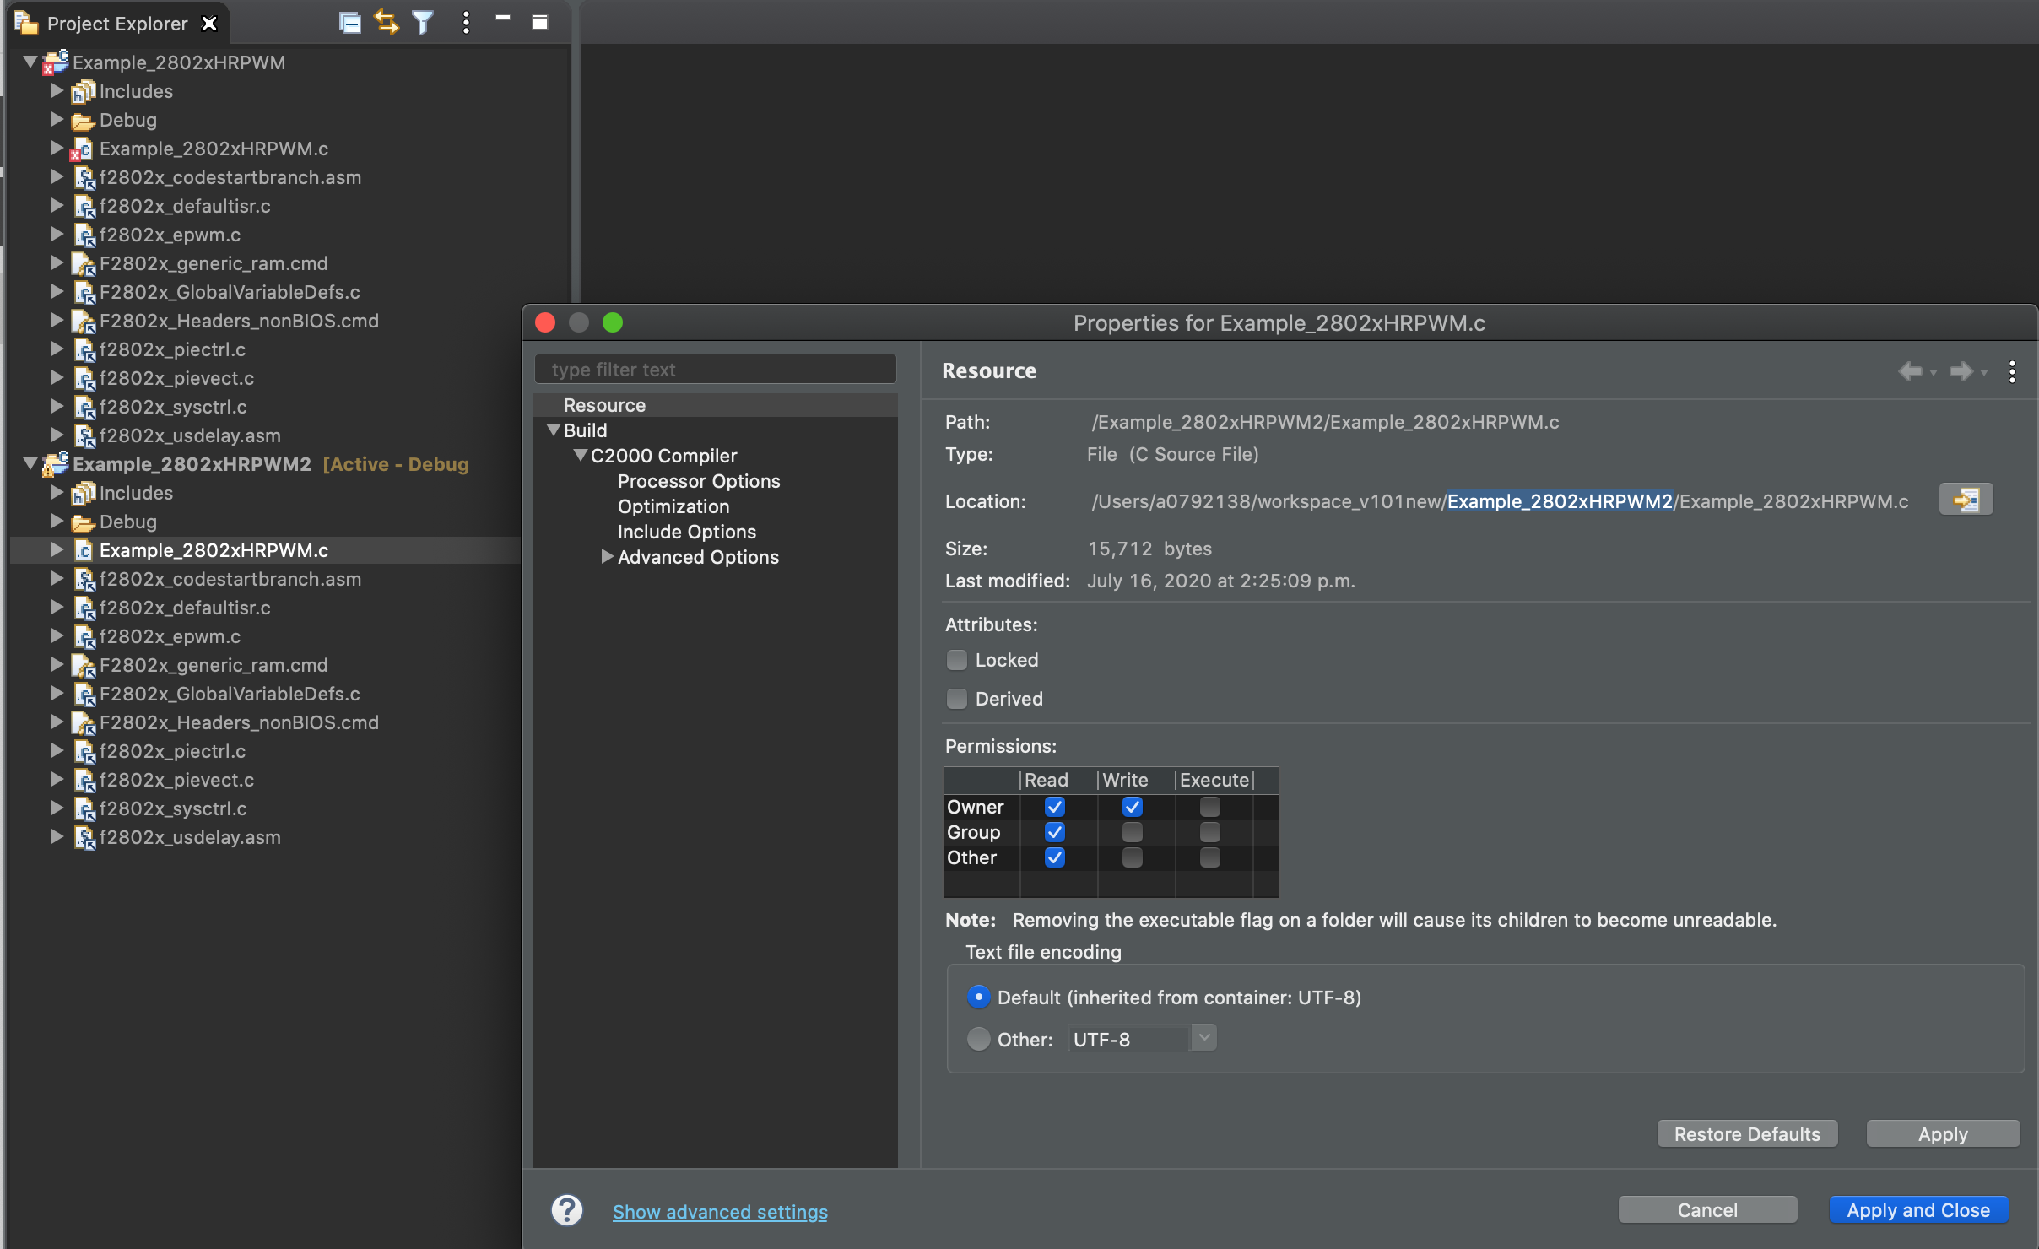
Task: Click the Show in Finder location button
Action: 1965,500
